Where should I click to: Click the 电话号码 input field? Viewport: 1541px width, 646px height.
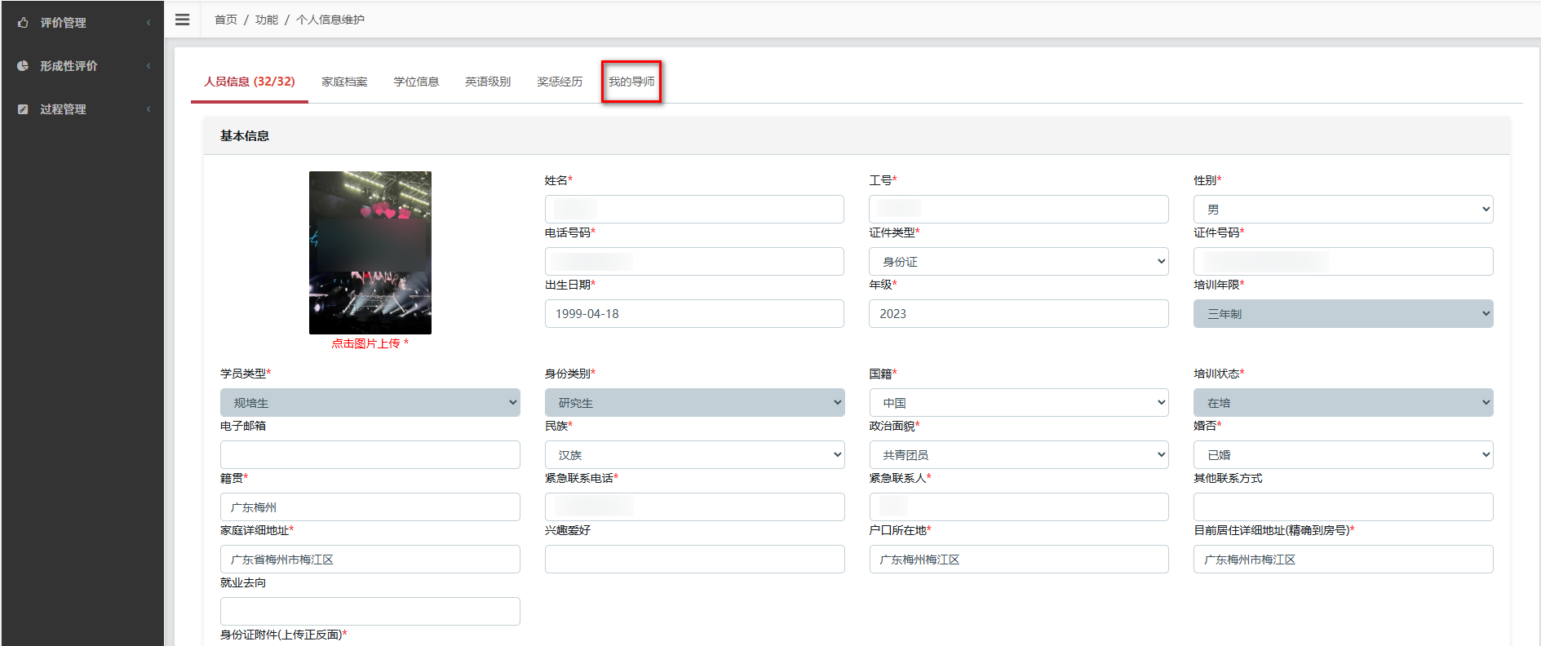pyautogui.click(x=694, y=261)
